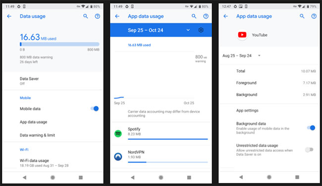Image resolution: width=322 pixels, height=186 pixels.
Task: Go back from the YouTube data usage screen
Action: tap(225, 16)
